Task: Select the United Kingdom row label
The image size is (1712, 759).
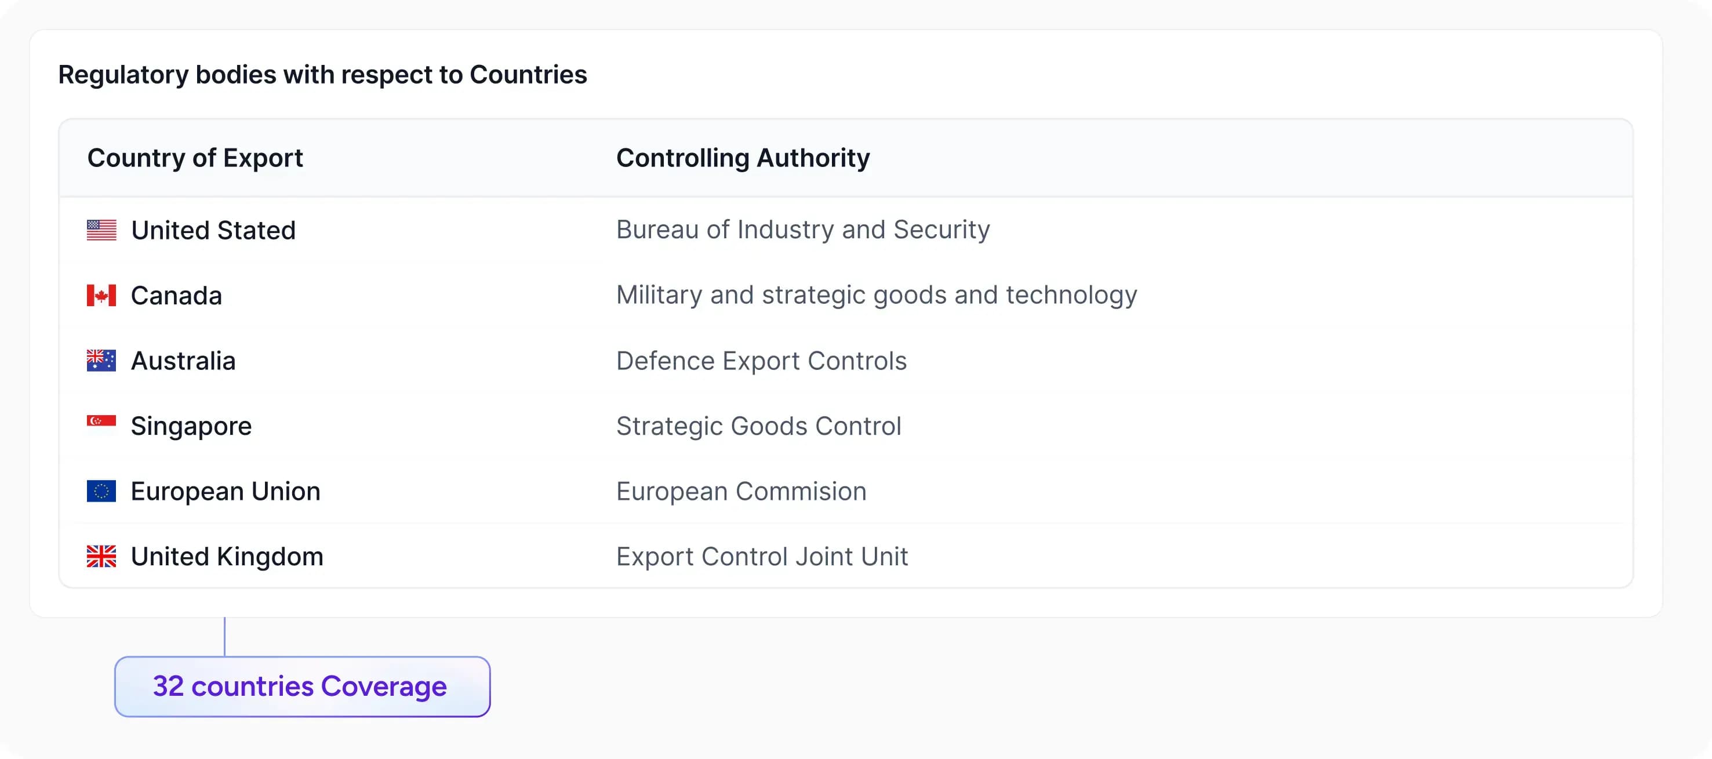Action: [x=227, y=556]
